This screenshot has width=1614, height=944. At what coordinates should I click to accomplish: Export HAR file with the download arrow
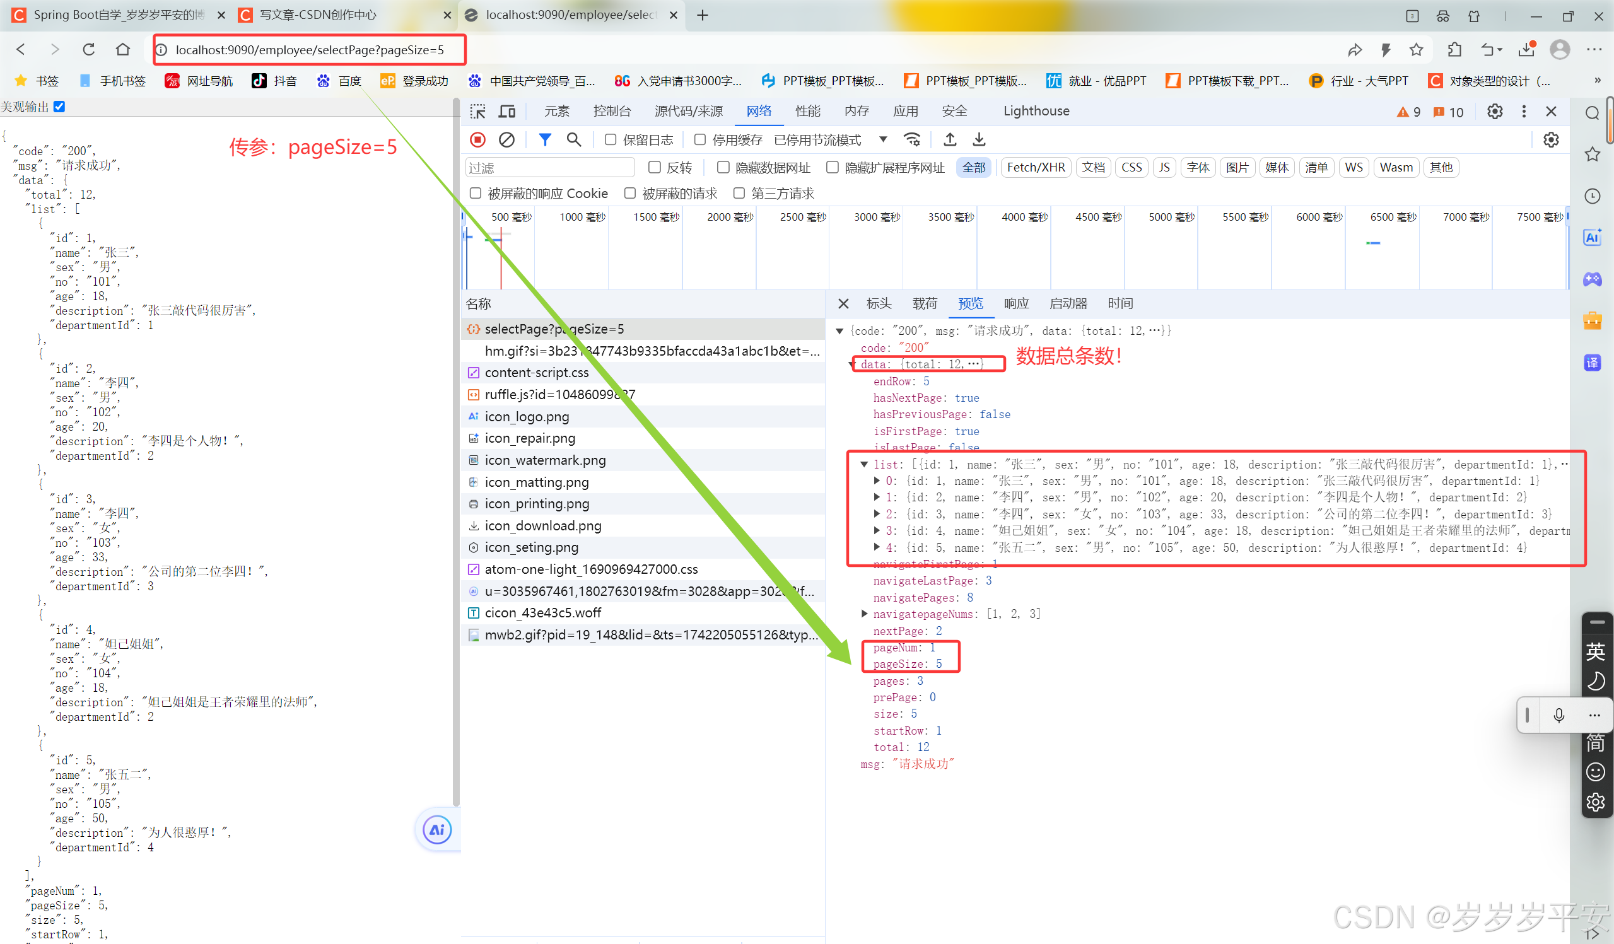click(x=978, y=139)
